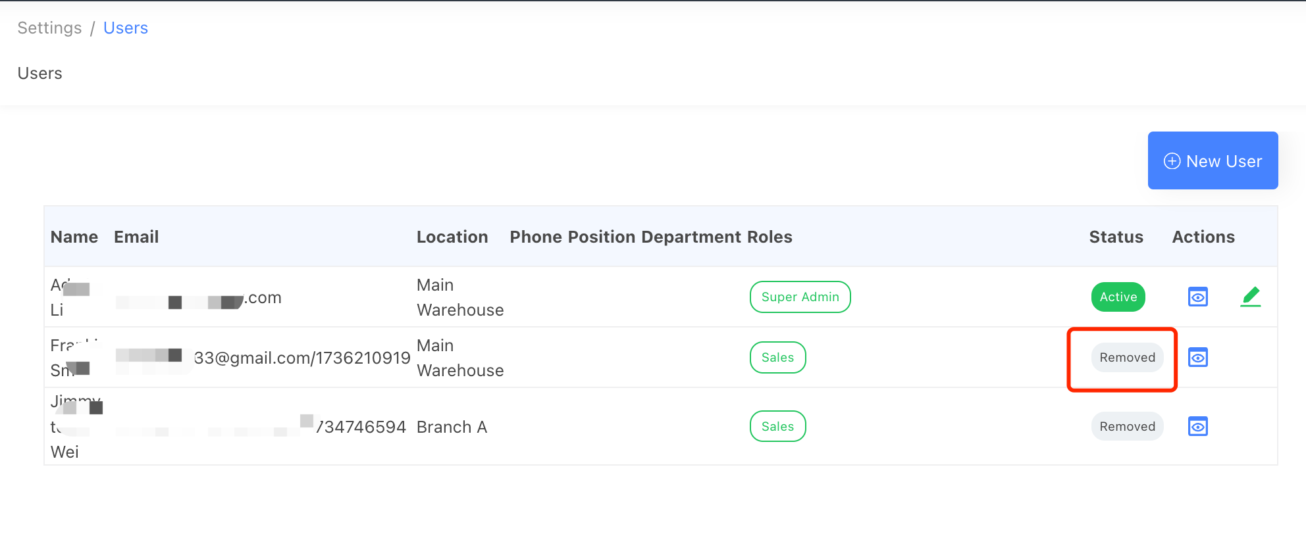Click the Removed status in Branch A row
This screenshot has height=534, width=1306.
pos(1127,427)
